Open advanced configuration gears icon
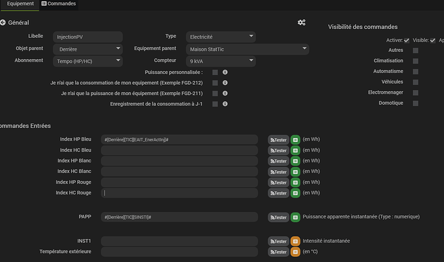Viewport: 444px width, 262px height. 301,22
